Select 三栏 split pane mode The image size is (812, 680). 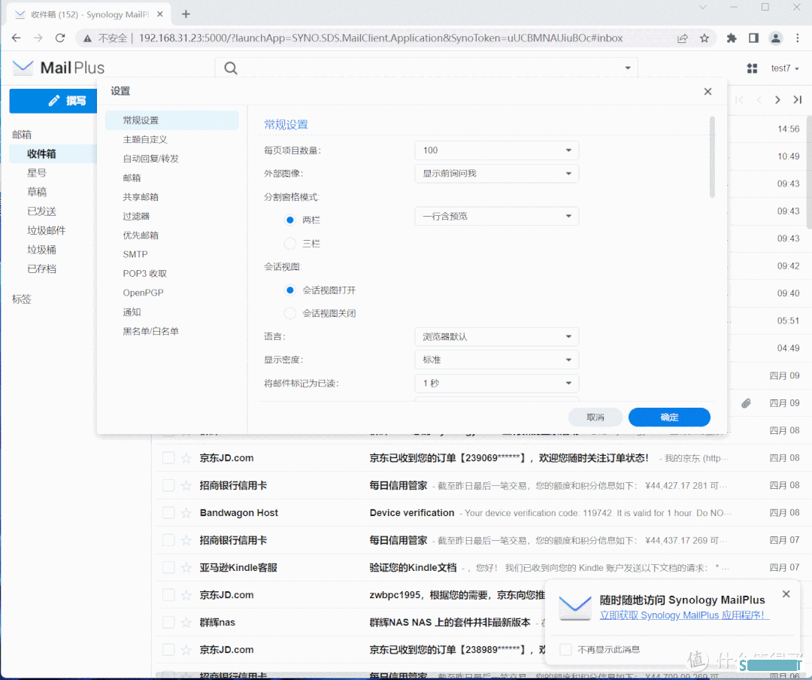290,244
